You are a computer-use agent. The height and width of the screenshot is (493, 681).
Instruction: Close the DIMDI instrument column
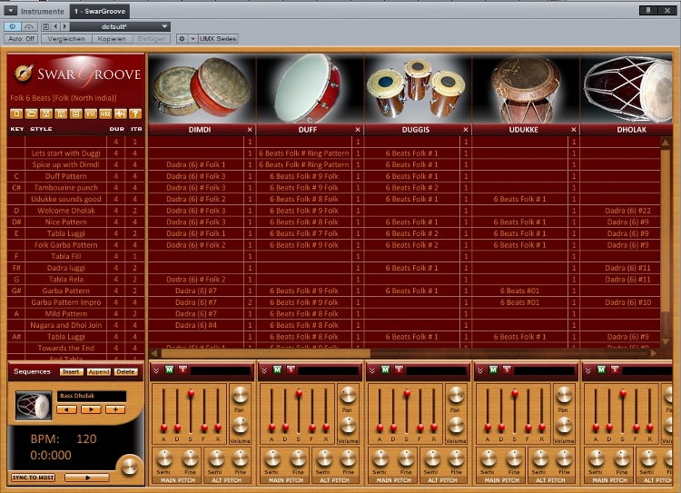tap(250, 130)
